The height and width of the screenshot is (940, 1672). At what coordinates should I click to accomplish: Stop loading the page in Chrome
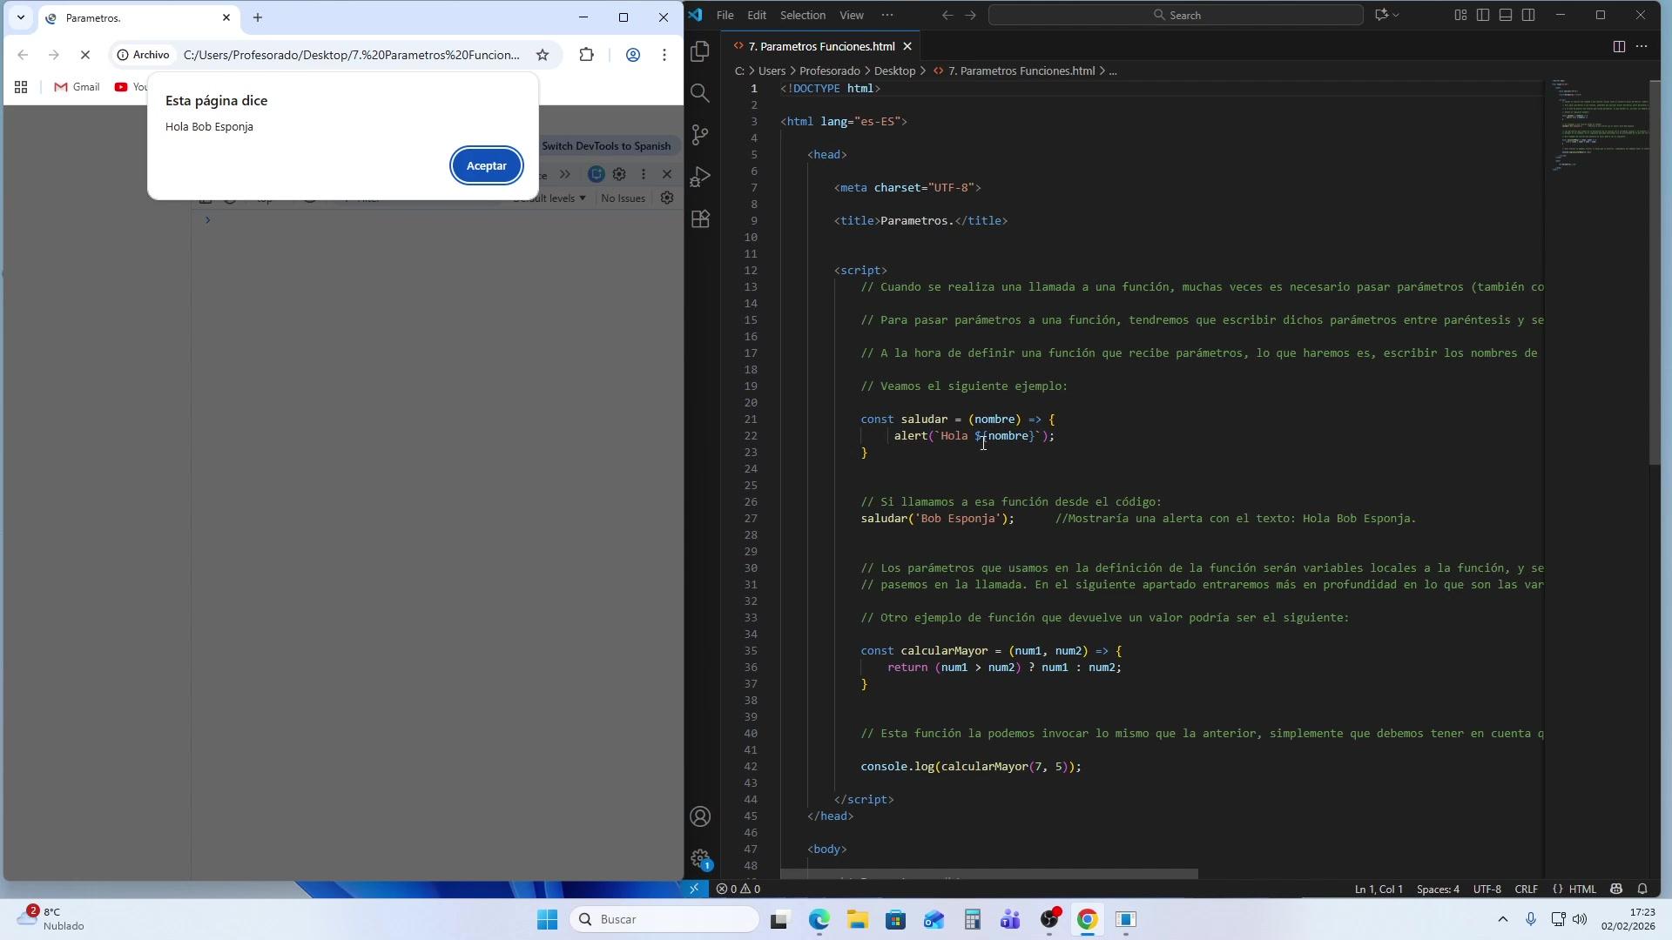[x=85, y=55]
